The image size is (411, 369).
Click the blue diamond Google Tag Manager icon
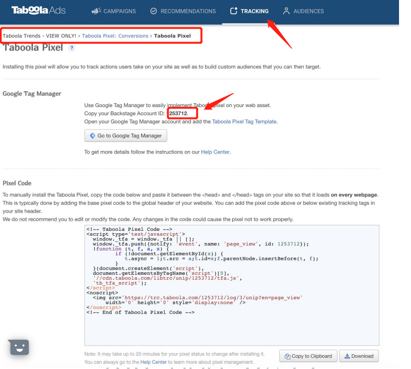point(92,136)
